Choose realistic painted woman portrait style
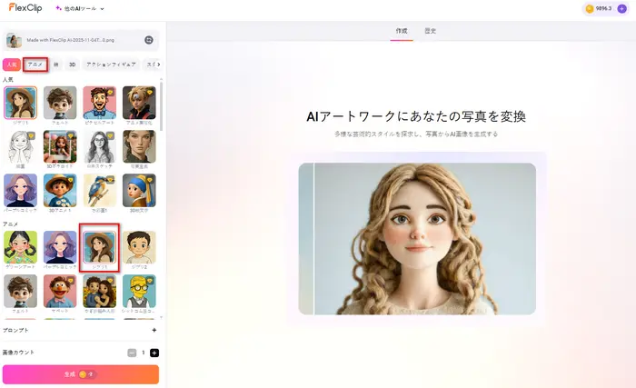 [139, 146]
